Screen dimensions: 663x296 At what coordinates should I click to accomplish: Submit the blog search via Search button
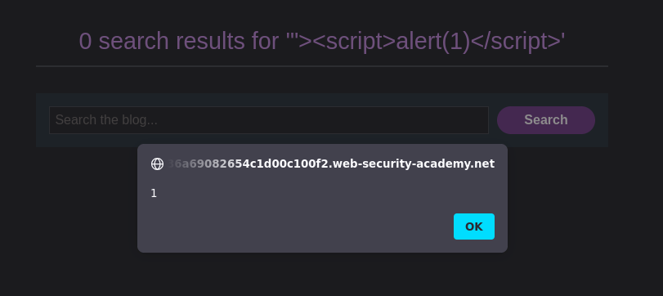[546, 120]
